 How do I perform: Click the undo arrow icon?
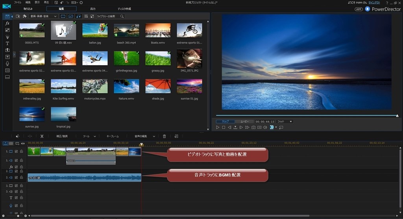[62, 3]
